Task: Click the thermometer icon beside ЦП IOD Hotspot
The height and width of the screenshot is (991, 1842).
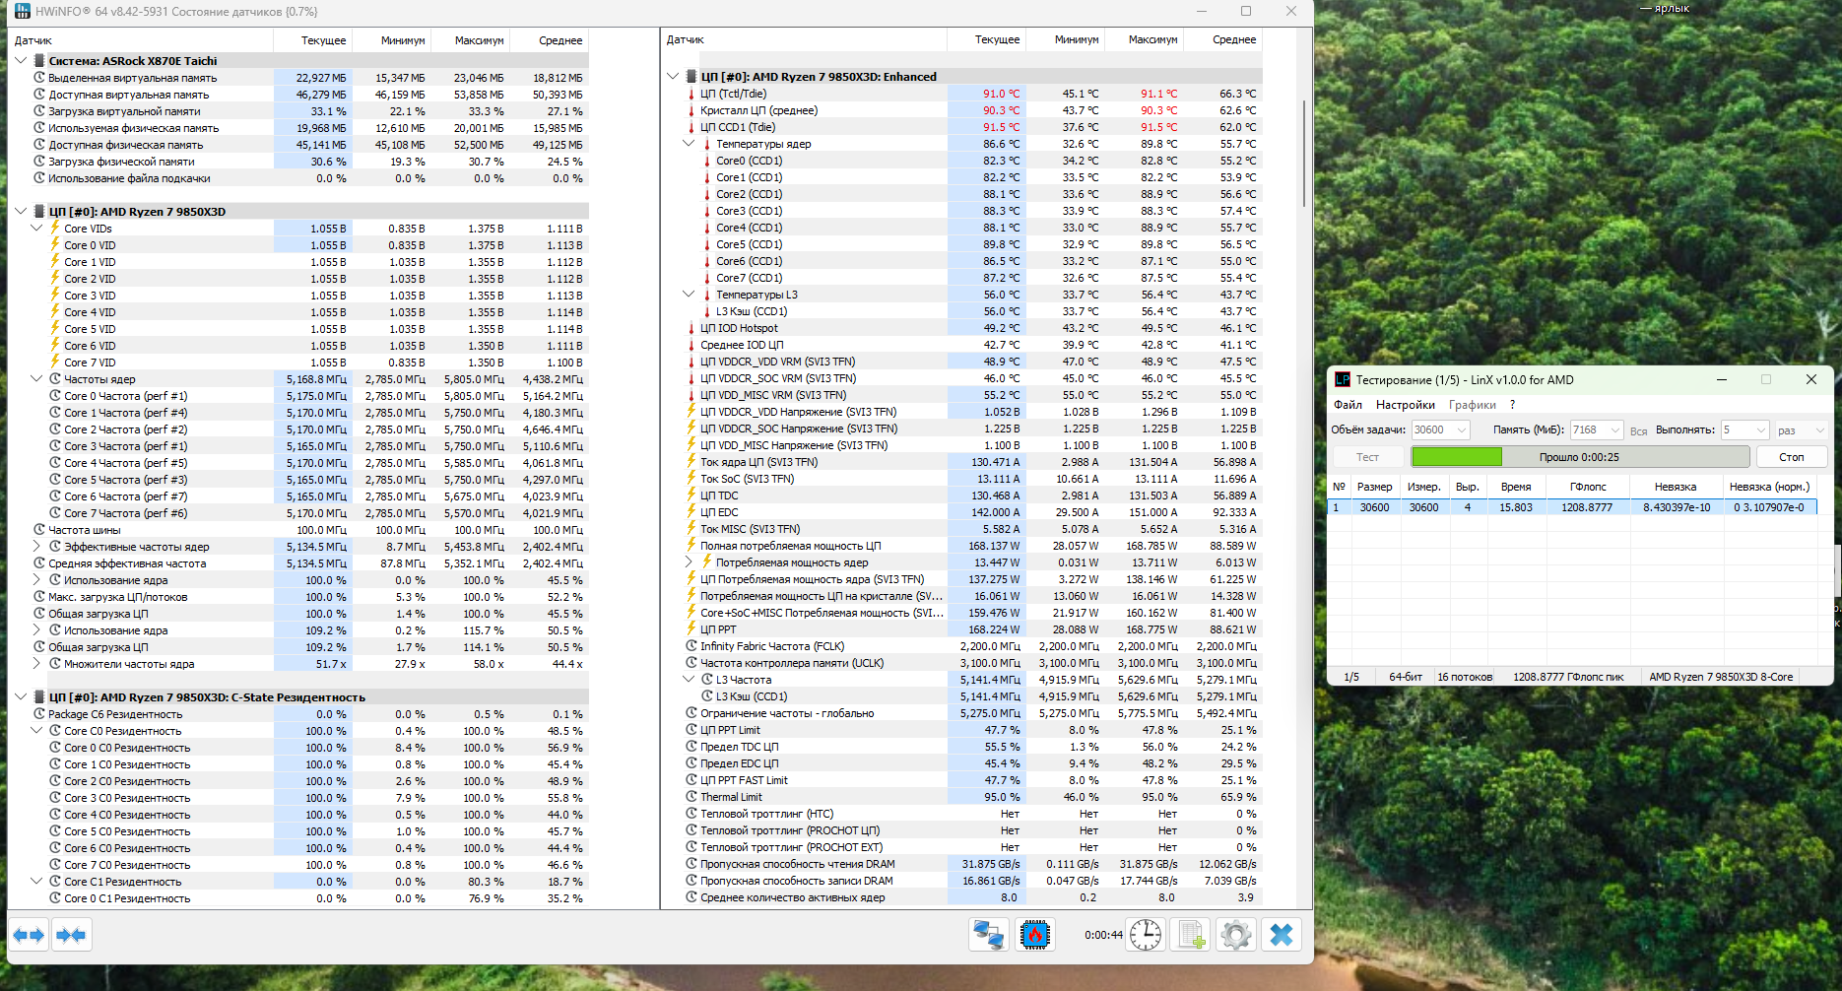Action: [x=691, y=328]
